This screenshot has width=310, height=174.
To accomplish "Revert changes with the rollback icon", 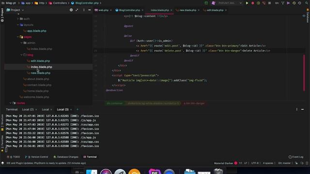I will pyautogui.click(x=300, y=3).
